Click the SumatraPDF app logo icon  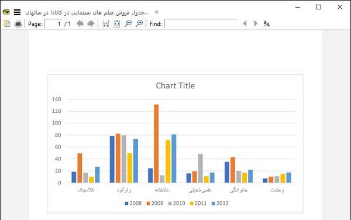[6, 12]
